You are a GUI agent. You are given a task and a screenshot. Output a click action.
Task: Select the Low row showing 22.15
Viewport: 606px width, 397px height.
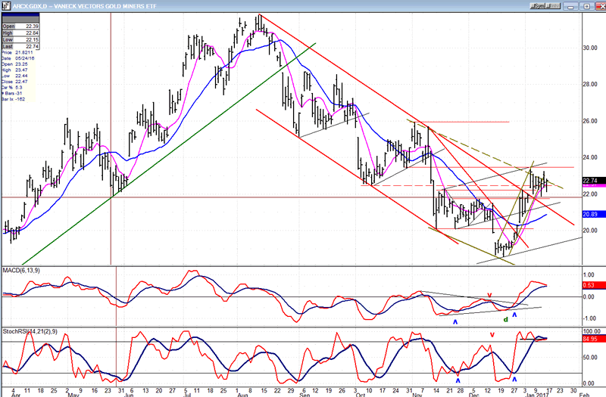pos(20,40)
